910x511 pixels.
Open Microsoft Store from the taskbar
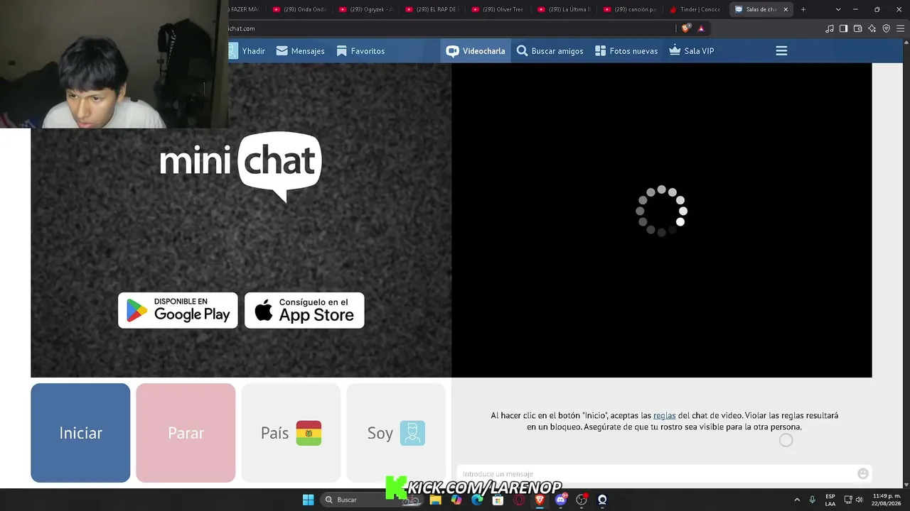pos(498,500)
